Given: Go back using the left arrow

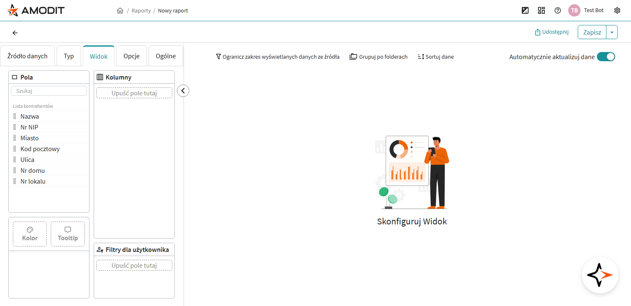Looking at the screenshot, I should coord(15,33).
